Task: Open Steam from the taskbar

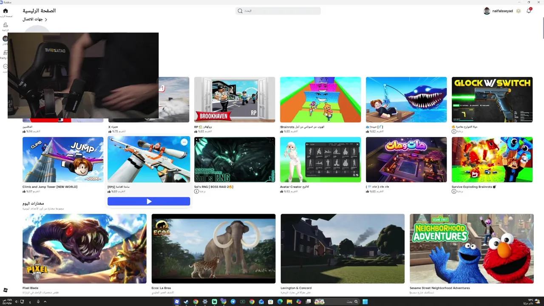Action: point(186,302)
